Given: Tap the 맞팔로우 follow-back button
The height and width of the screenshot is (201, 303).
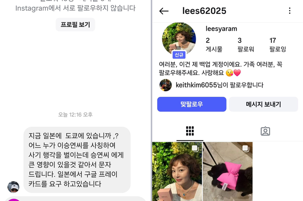Looking at the screenshot, I should click(192, 104).
